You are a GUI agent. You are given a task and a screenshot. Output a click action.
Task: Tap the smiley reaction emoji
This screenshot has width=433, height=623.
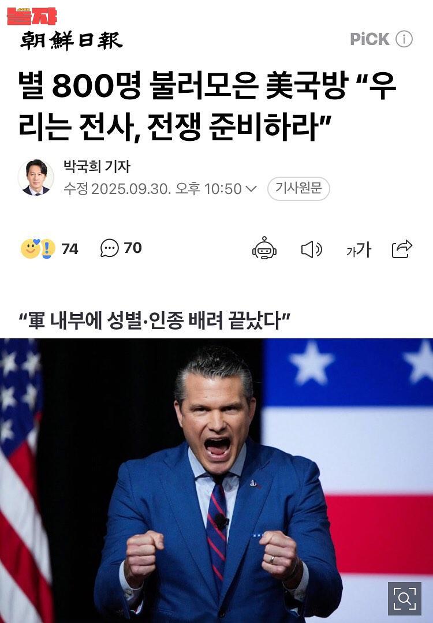pyautogui.click(x=30, y=249)
